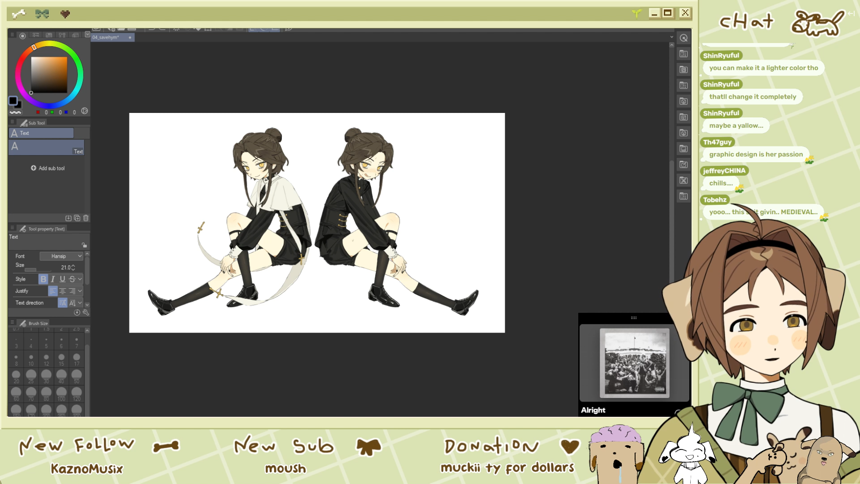Open the Hansip font dropdown
This screenshot has width=860, height=484.
(x=61, y=256)
